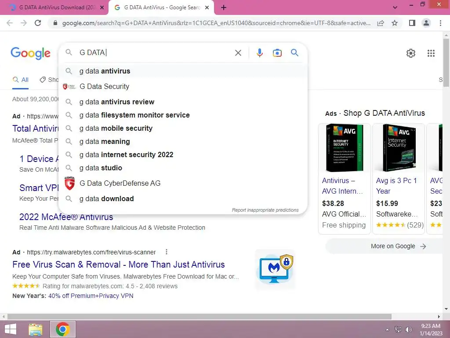
Task: Click 'Report inappropriate predictions'
Action: pos(265,210)
